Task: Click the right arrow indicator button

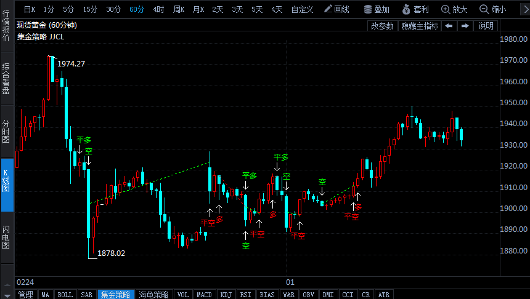Action: click(x=465, y=26)
